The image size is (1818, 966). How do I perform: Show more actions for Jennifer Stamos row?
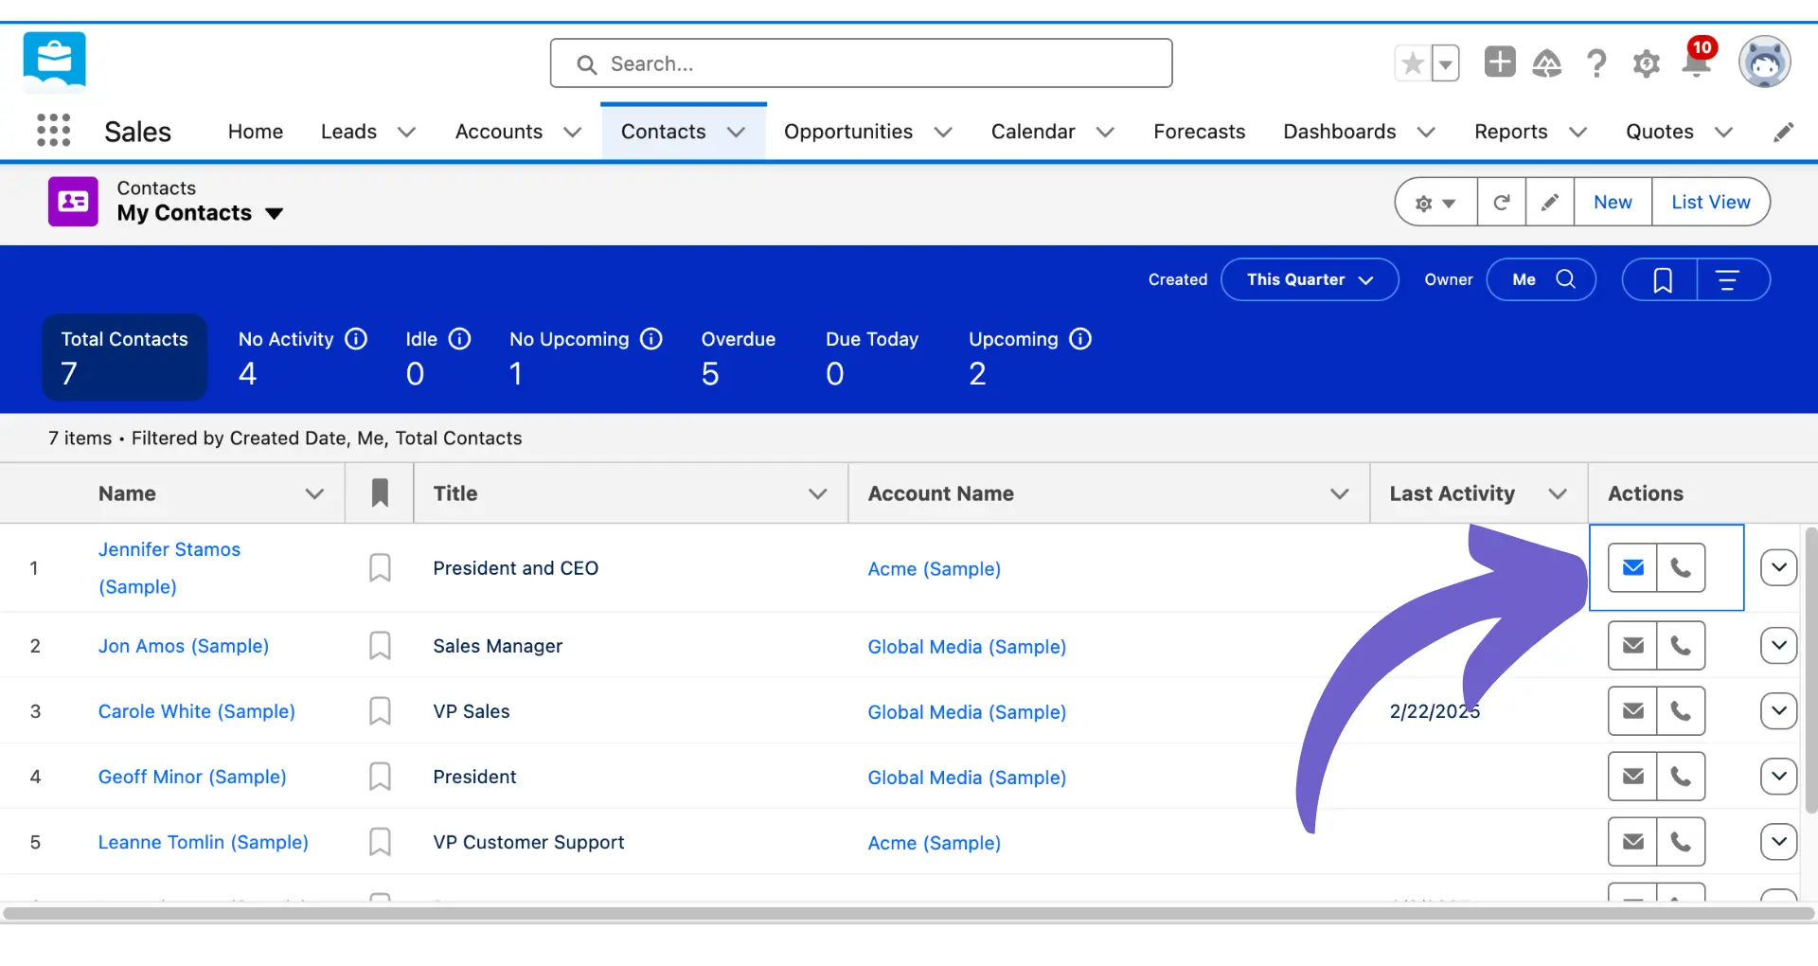pos(1779,567)
